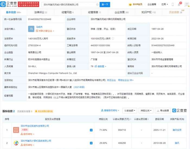Screen dimensions: 190x149
Task: Click the 导出数据 export button
Action: [x=163, y=111]
